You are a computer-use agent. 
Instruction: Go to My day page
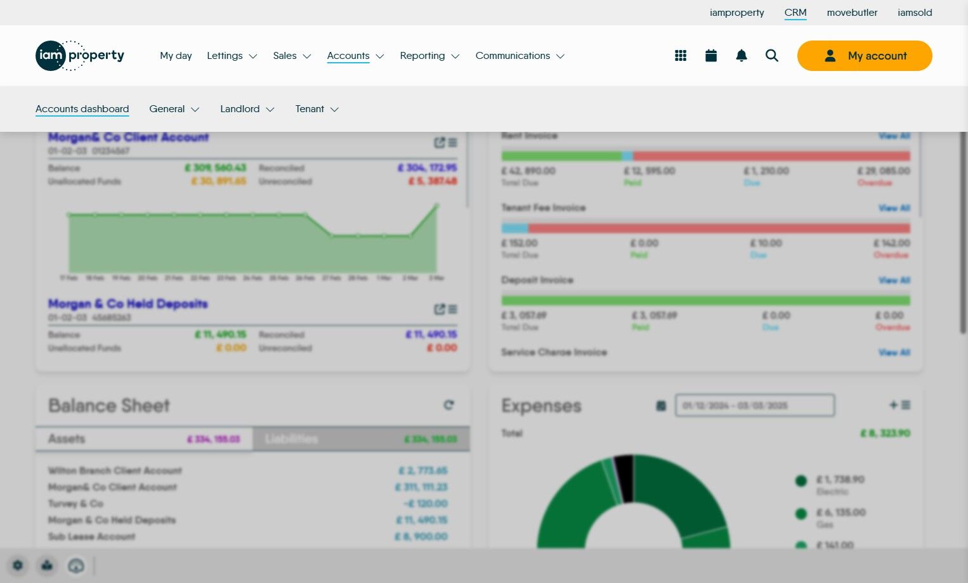pos(176,56)
